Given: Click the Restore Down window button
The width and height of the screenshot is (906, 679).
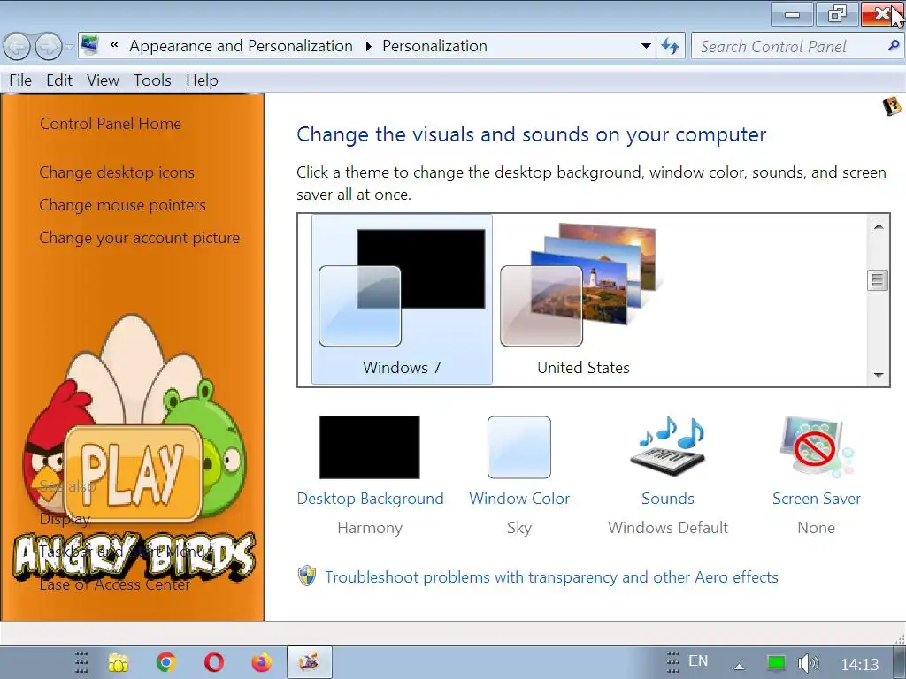Looking at the screenshot, I should (x=837, y=14).
